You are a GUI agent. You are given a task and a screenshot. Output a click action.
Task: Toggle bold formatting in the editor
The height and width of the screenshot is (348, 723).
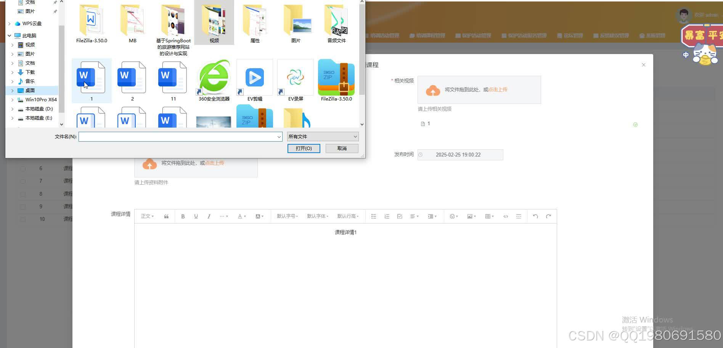tap(183, 216)
